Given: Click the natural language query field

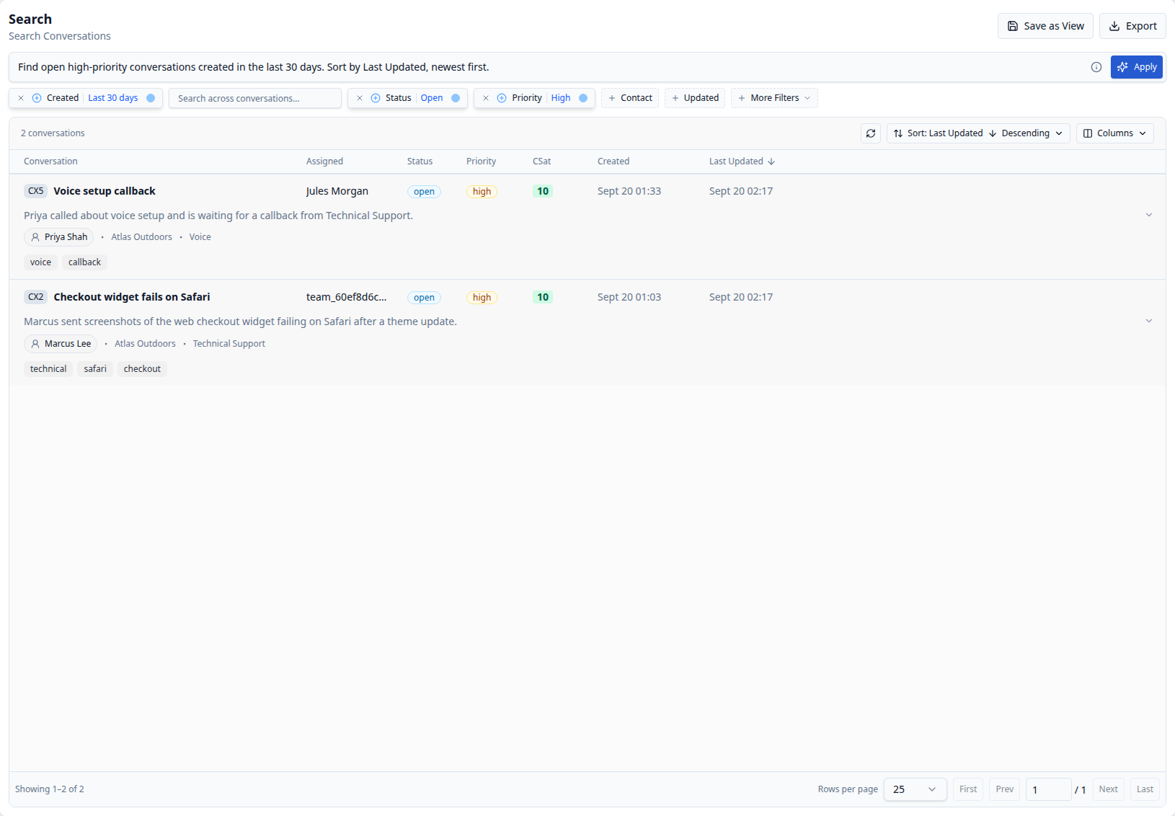Looking at the screenshot, I should pos(548,67).
